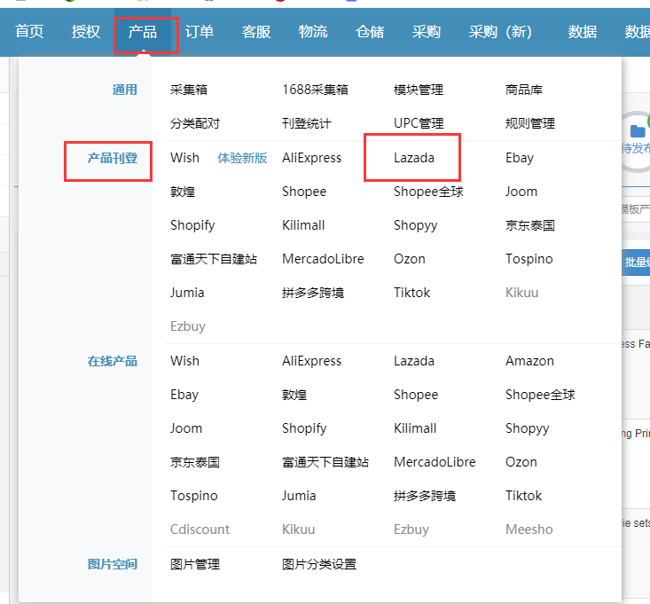
Task: Choose 分类配对 in the menu
Action: pos(195,123)
